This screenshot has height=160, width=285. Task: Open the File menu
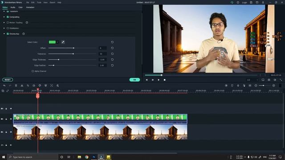28,3
